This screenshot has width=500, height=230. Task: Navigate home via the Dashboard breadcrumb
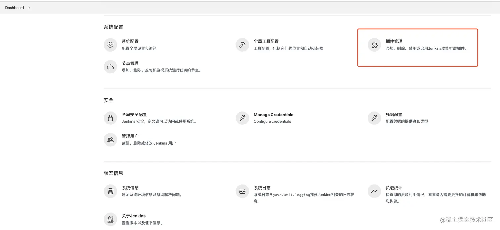click(x=14, y=7)
